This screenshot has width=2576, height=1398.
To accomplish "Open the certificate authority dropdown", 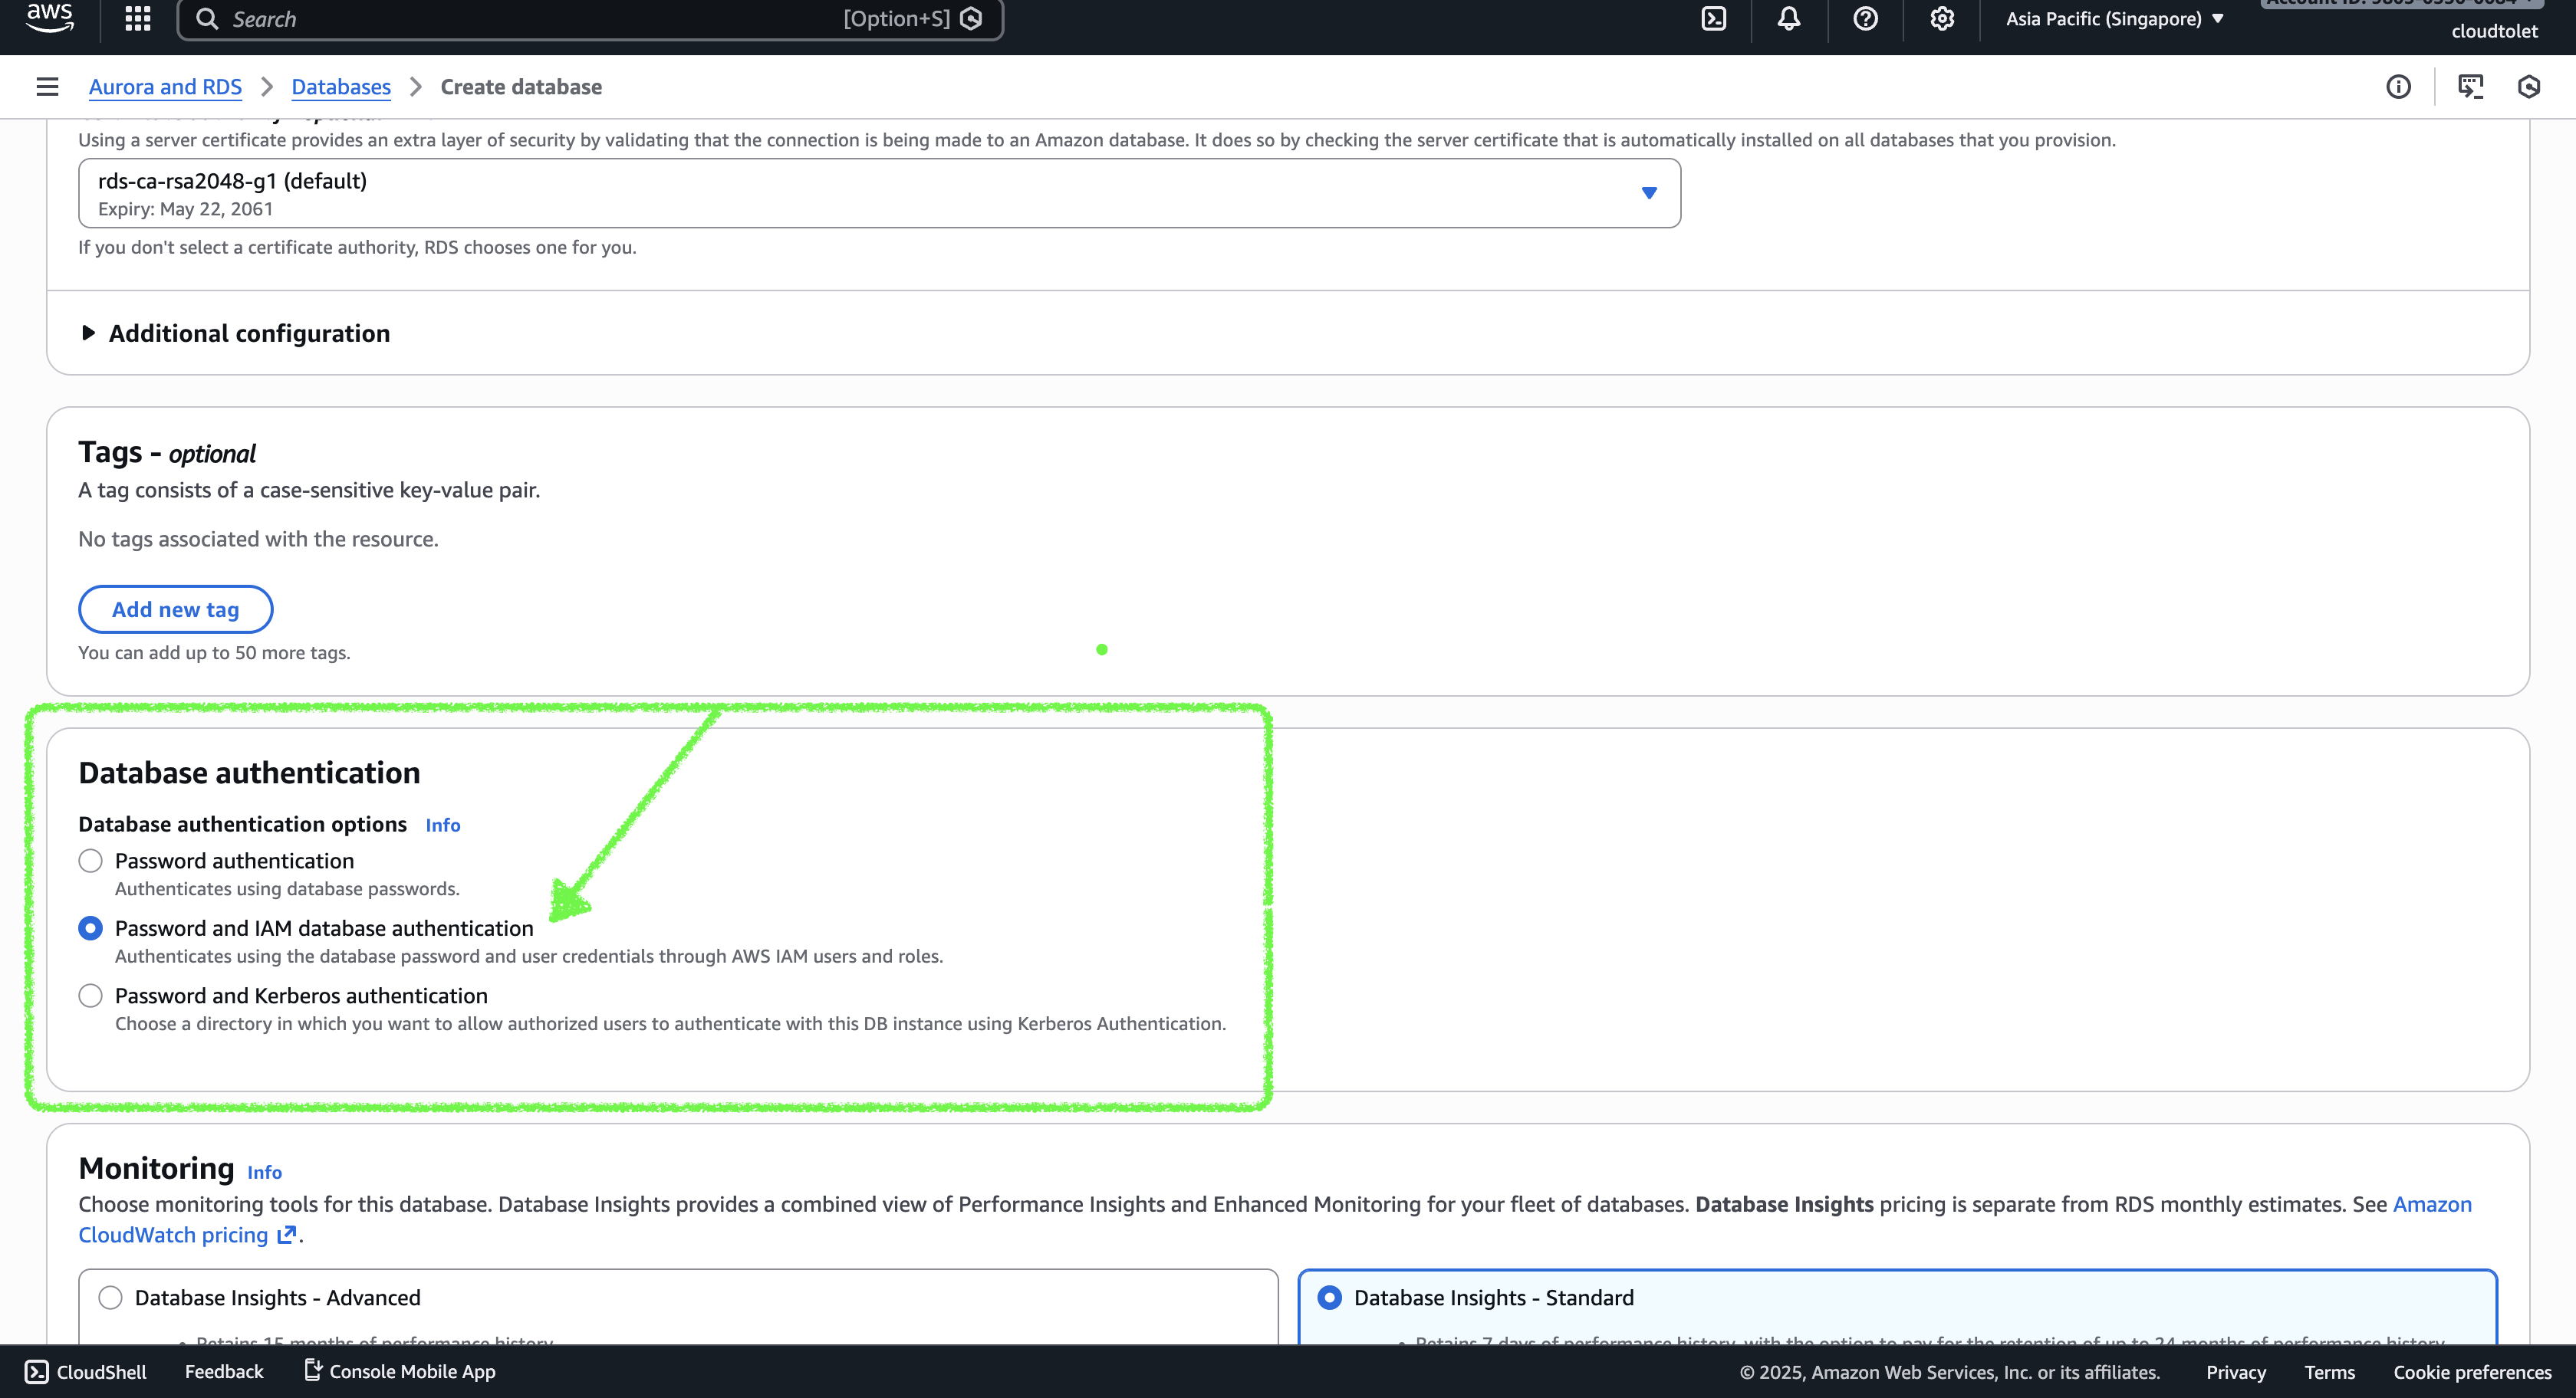I will tap(1649, 193).
